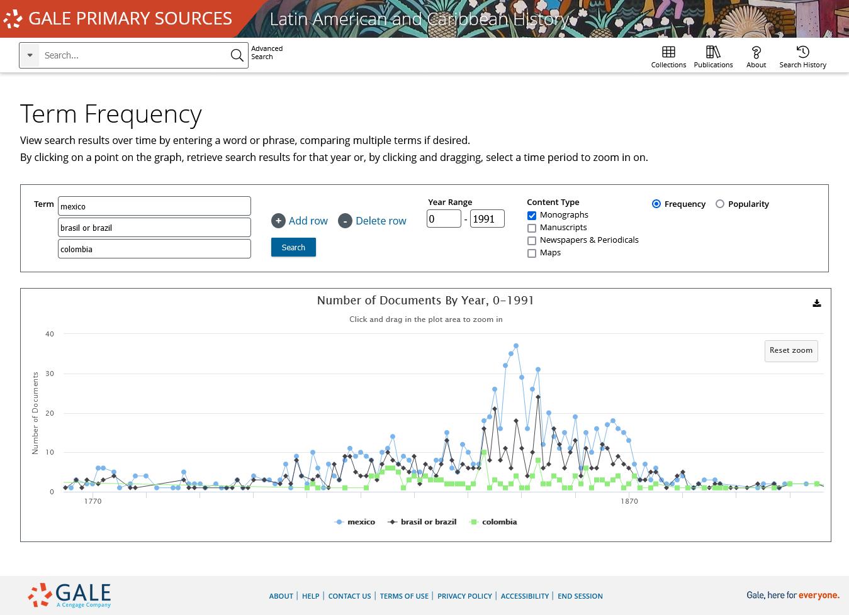The image size is (849, 615).
Task: Open the Search History clock icon
Action: tap(802, 52)
